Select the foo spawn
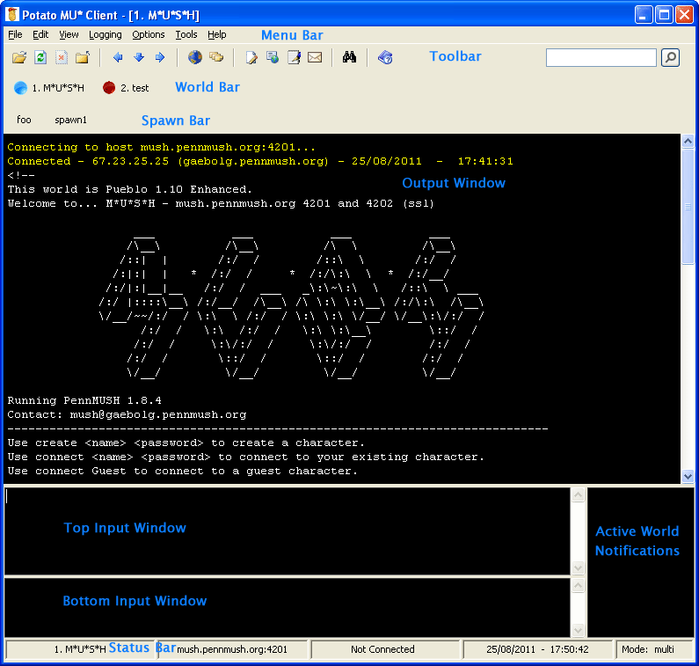The height and width of the screenshot is (666, 699). (x=24, y=120)
